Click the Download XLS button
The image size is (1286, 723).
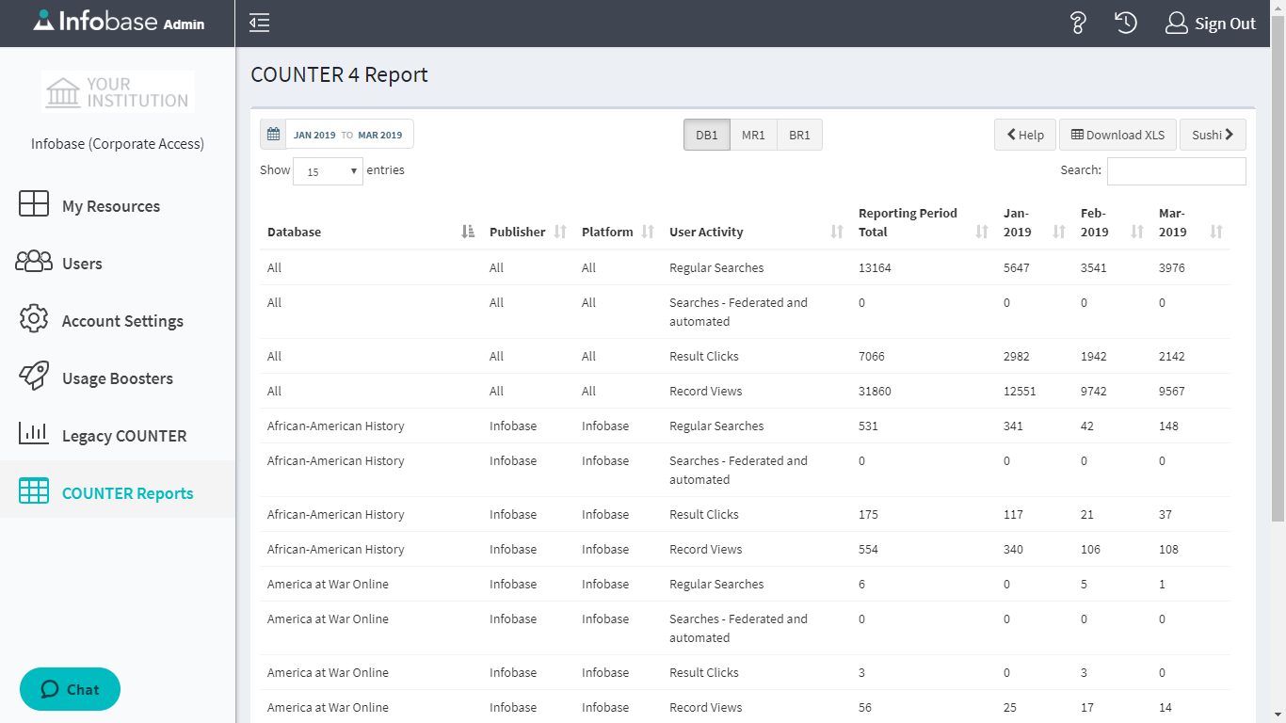tap(1117, 135)
